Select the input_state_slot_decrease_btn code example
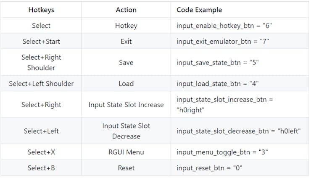The image size is (311, 178). point(238,131)
